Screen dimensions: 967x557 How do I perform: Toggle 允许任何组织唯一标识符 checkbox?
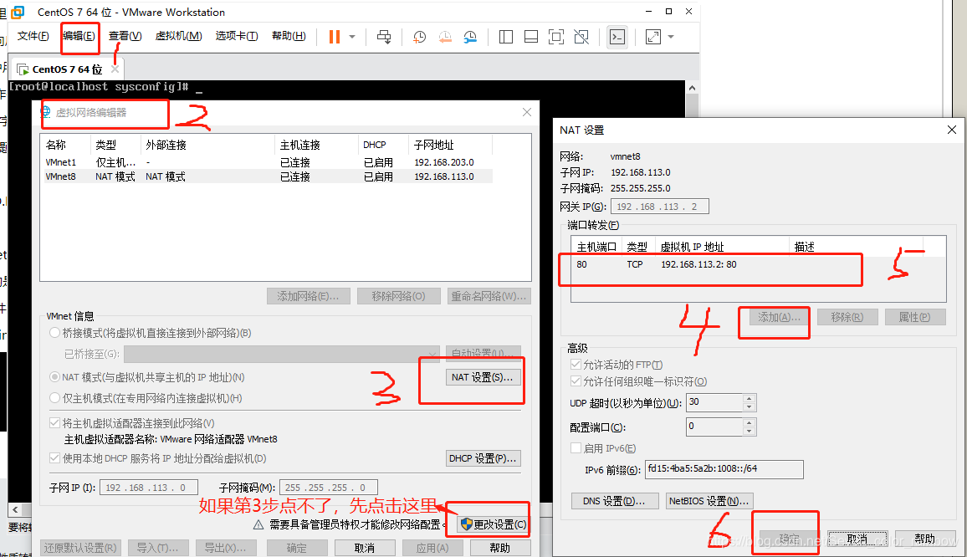[576, 381]
